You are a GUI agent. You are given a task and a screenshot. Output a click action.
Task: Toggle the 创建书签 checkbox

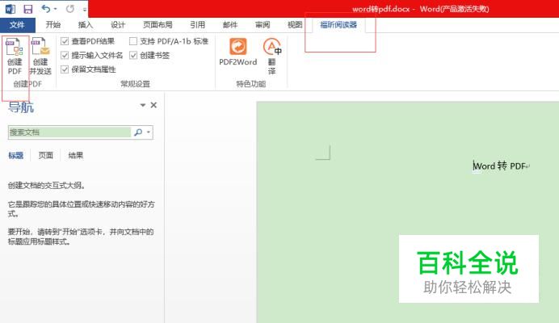click(x=133, y=55)
